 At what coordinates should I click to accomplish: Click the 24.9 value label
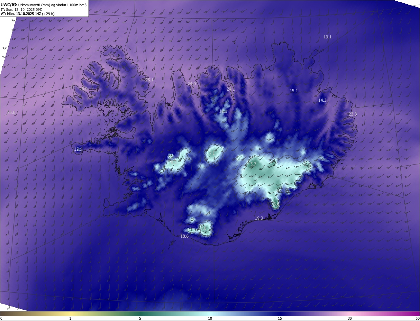pos(192,84)
